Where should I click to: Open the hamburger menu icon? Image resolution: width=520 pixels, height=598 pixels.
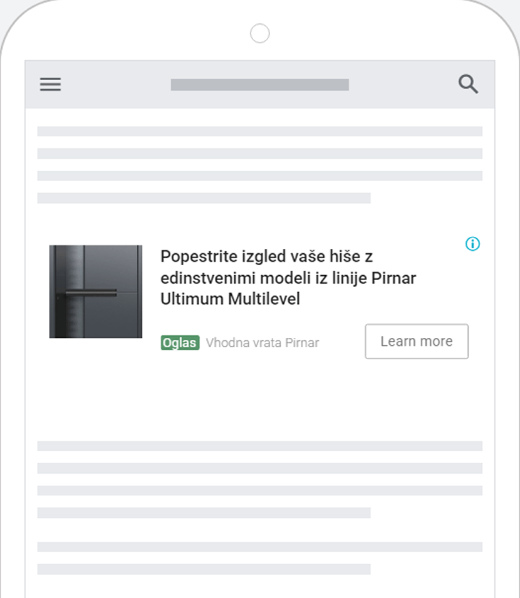point(50,84)
